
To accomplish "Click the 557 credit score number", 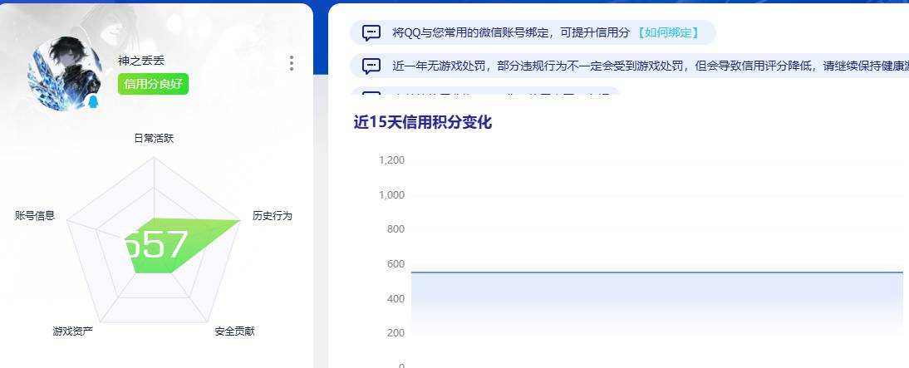I will point(156,244).
